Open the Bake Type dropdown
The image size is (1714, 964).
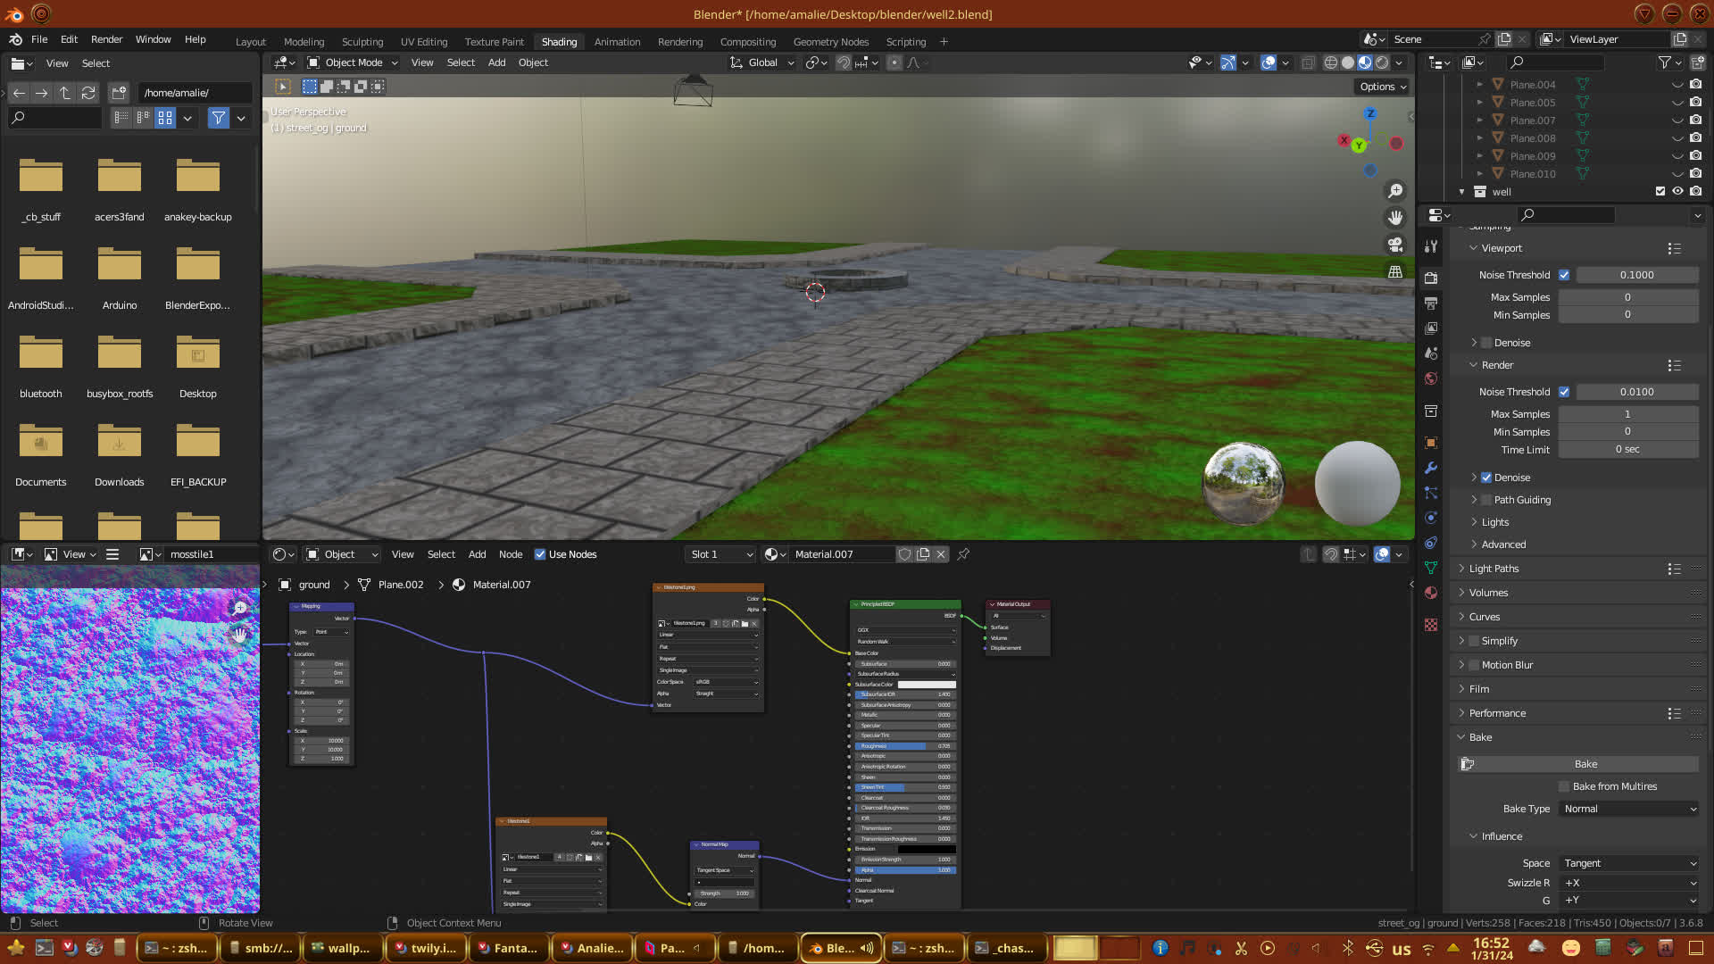point(1629,809)
